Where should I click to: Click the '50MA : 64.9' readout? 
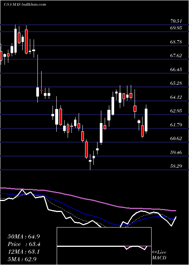tap(24, 237)
